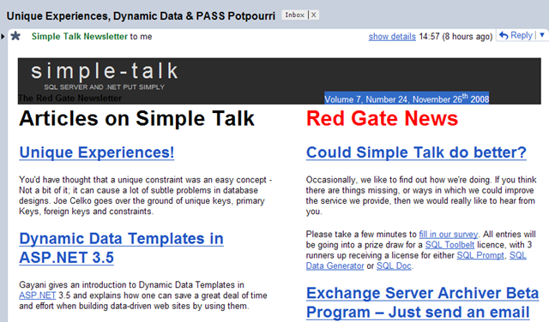Click the Reply button
The width and height of the screenshot is (549, 322).
click(516, 35)
